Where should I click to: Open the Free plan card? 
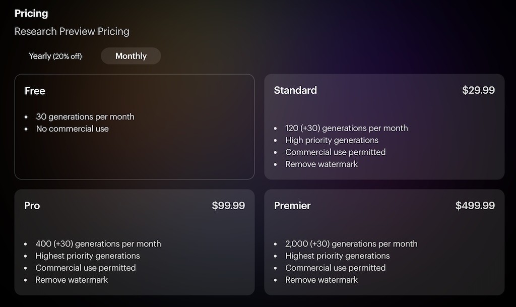[134, 127]
